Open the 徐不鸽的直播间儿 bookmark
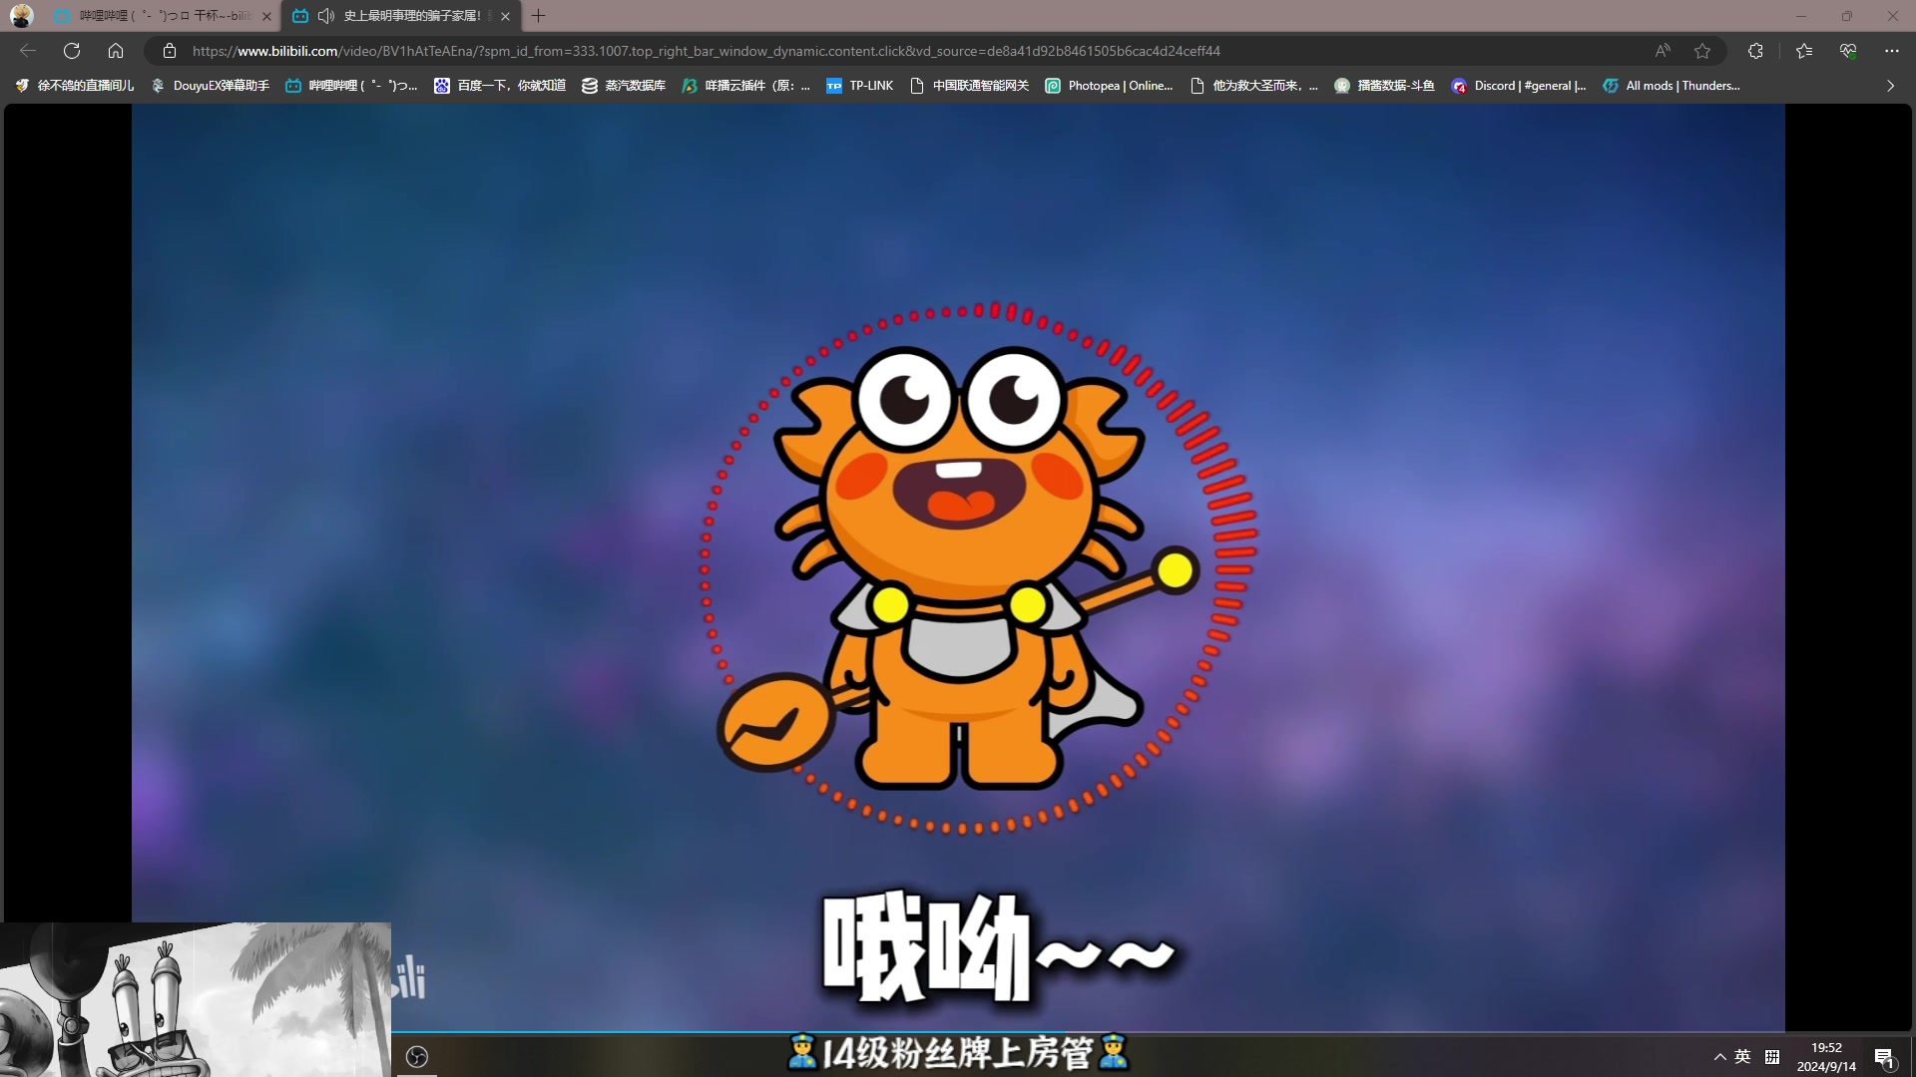 point(75,86)
